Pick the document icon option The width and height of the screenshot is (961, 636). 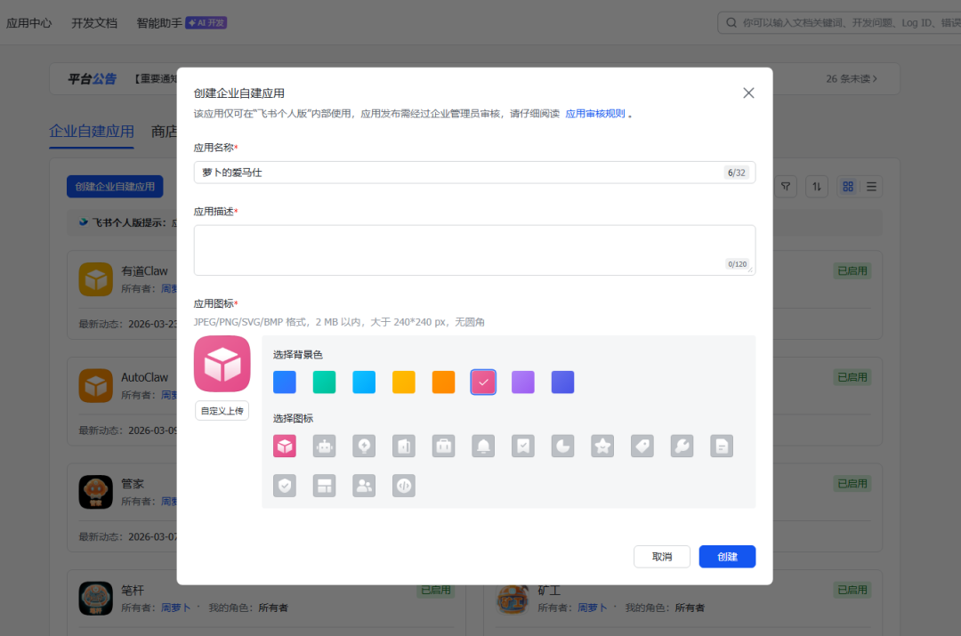[722, 446]
